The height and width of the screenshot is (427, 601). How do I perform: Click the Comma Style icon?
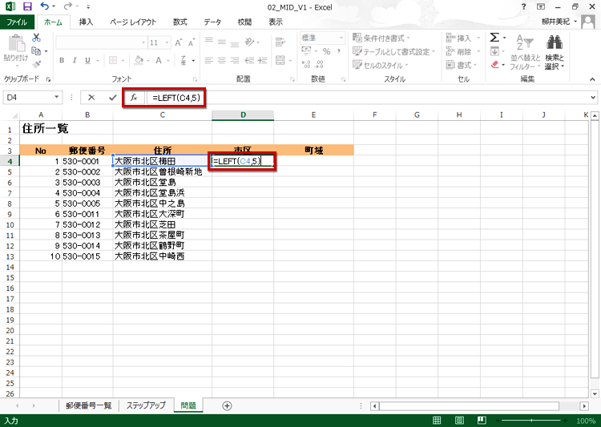pyautogui.click(x=339, y=51)
